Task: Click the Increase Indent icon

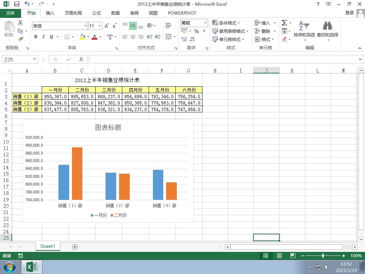Action: (x=158, y=37)
